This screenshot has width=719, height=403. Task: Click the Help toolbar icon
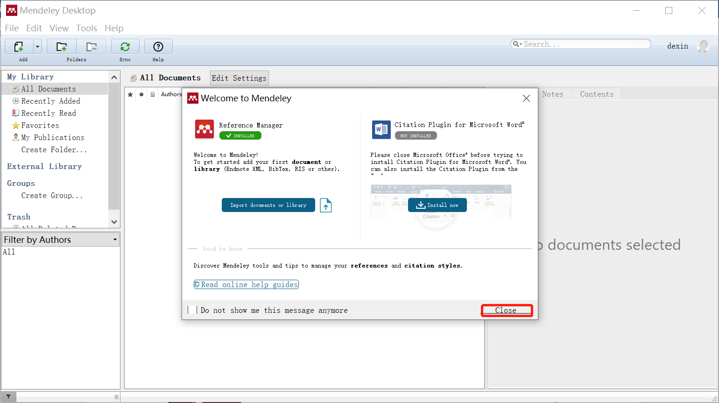coord(158,47)
